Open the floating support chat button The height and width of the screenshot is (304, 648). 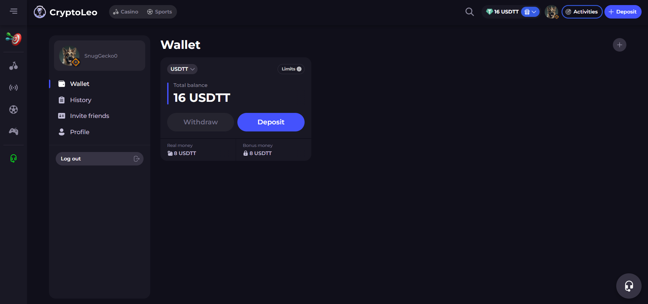tap(629, 286)
